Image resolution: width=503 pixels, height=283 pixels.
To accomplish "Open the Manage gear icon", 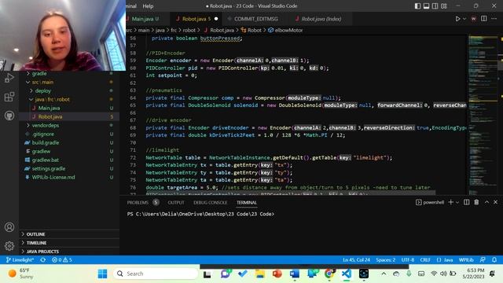I will pos(9,246).
